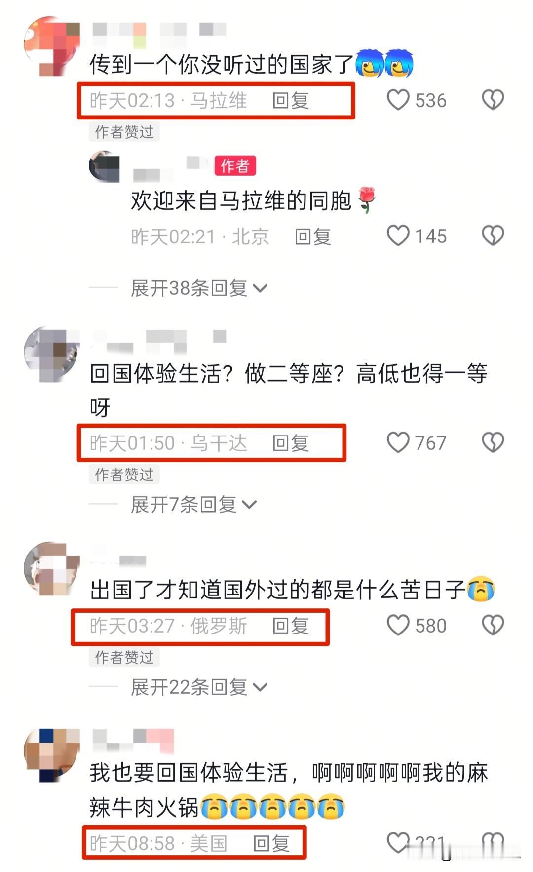Reply to the 马拉维 comment
This screenshot has height=872, width=533.
[x=291, y=100]
